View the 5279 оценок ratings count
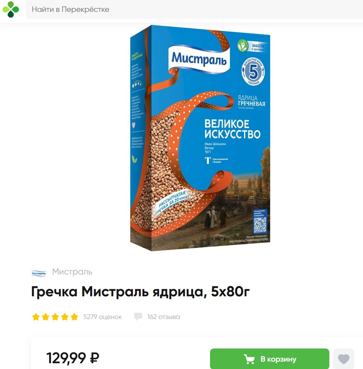The image size is (363, 369). point(102,317)
